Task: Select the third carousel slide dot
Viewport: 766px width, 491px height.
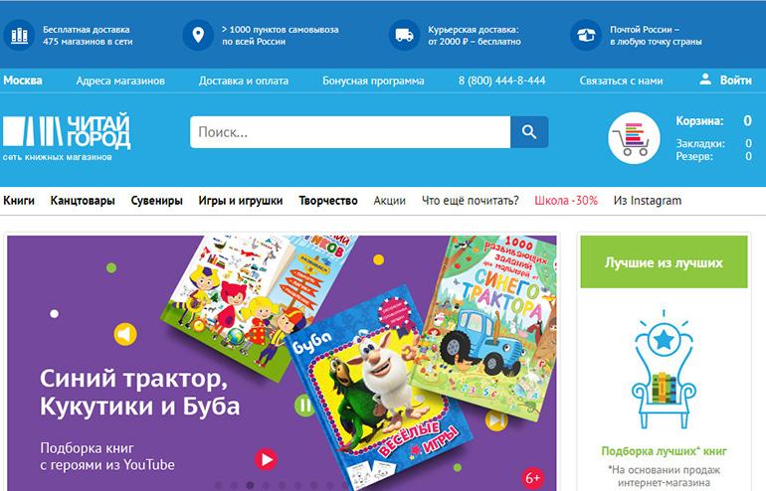Action: click(x=250, y=485)
